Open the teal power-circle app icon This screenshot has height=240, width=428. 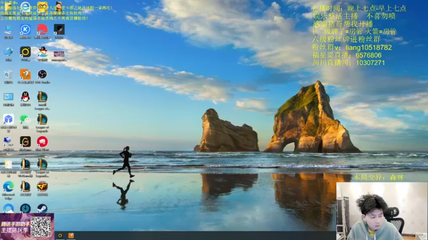(x=25, y=209)
